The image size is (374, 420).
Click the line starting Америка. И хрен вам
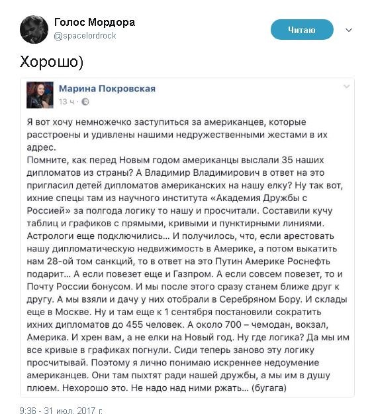point(188,337)
